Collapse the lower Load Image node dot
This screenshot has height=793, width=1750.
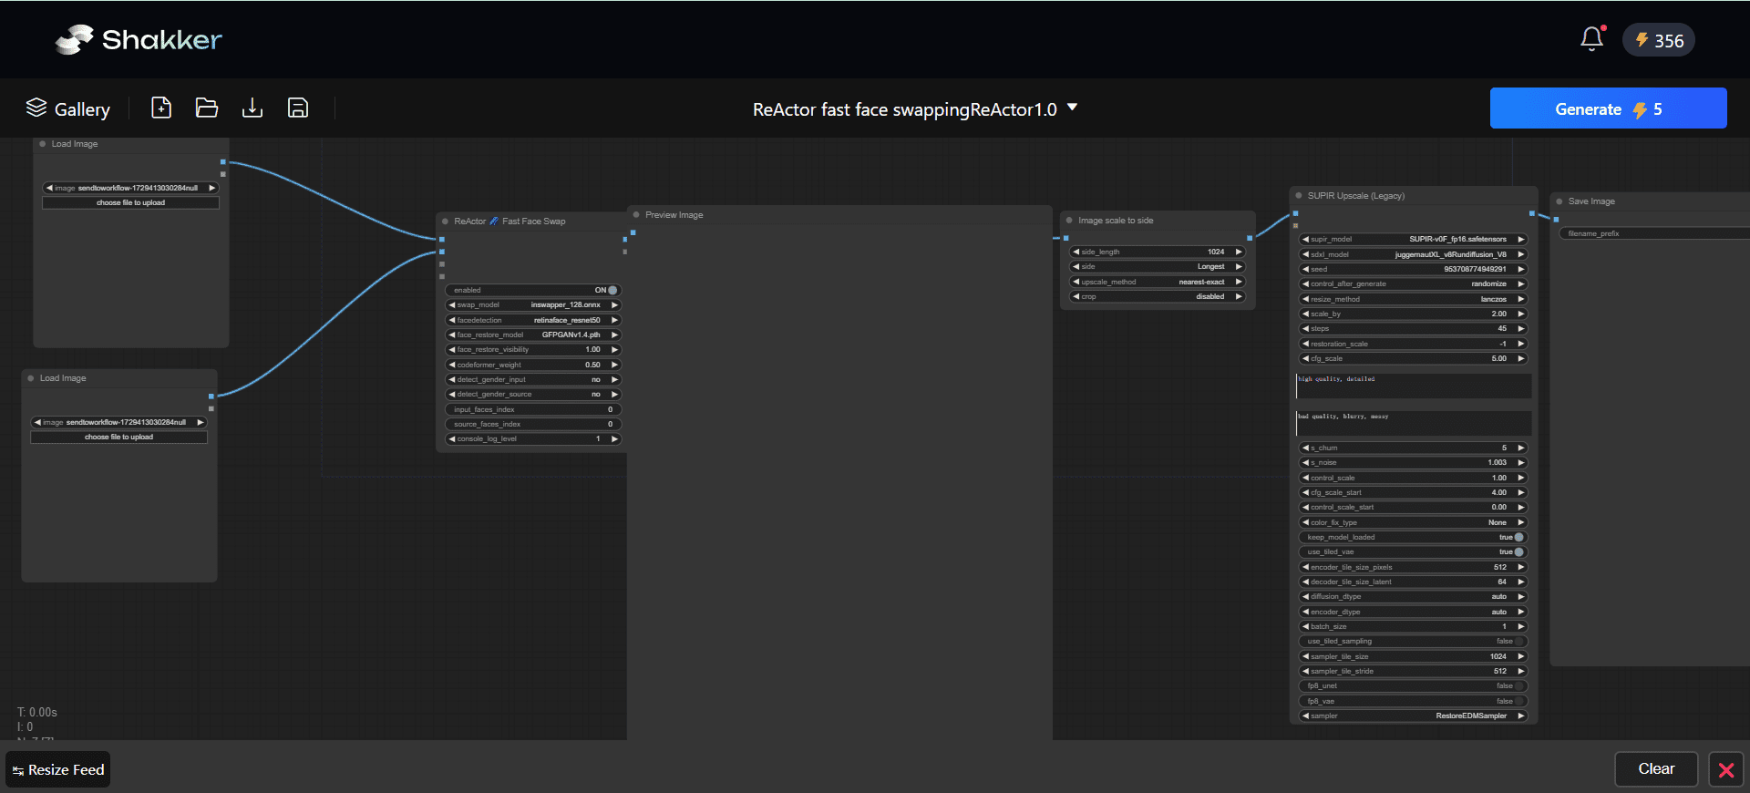click(x=31, y=378)
